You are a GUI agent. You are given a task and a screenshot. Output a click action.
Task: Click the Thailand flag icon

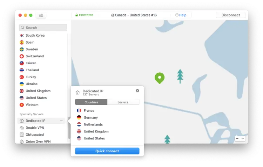(x=22, y=70)
